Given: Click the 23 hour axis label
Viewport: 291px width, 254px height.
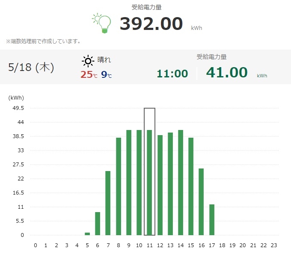Looking at the screenshot, I should pos(274,245).
